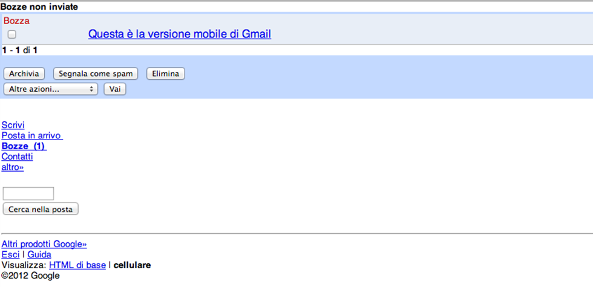Open the Scrivi compose link
This screenshot has height=287, width=593.
[13, 125]
